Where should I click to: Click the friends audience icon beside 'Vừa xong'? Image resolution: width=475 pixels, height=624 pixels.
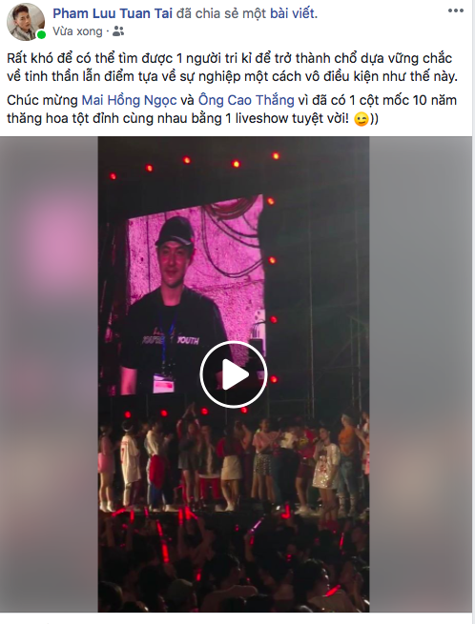[x=118, y=31]
